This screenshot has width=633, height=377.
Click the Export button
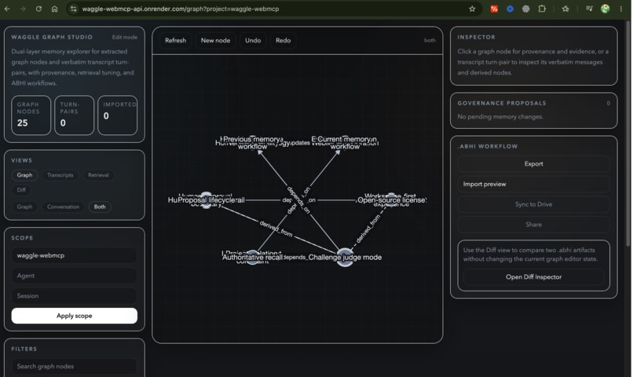coord(533,164)
